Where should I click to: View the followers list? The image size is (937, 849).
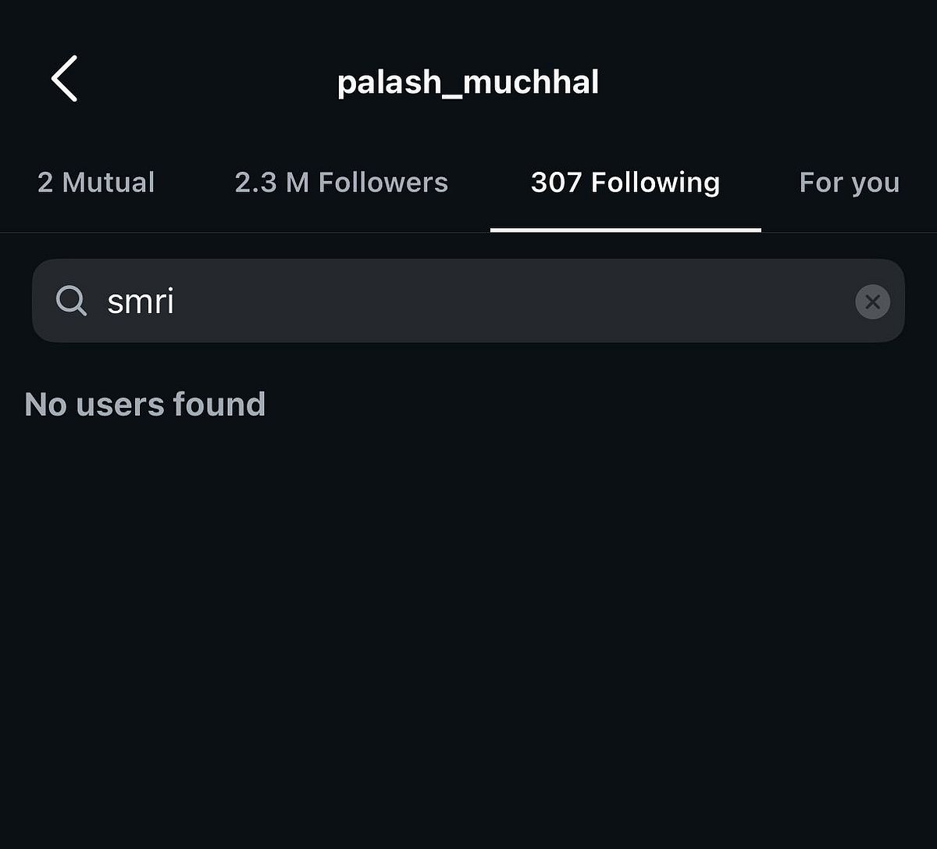[x=341, y=183]
